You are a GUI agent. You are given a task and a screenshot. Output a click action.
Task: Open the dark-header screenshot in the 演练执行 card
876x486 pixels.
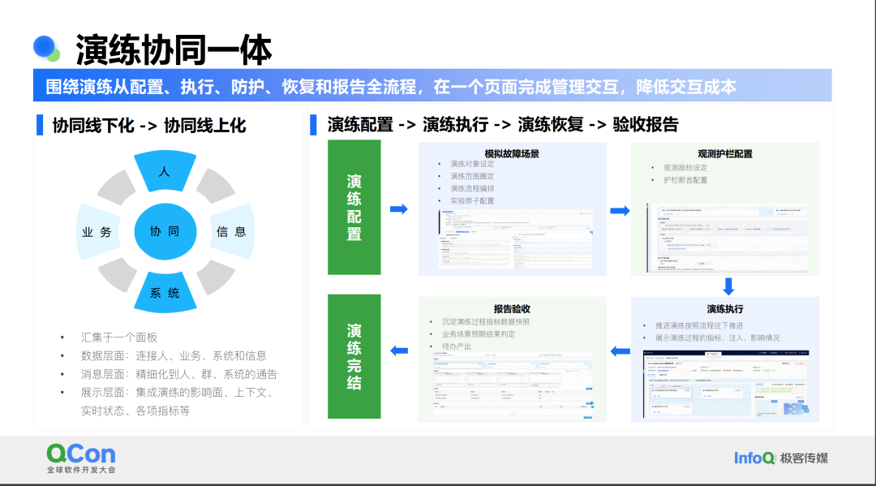(x=726, y=385)
